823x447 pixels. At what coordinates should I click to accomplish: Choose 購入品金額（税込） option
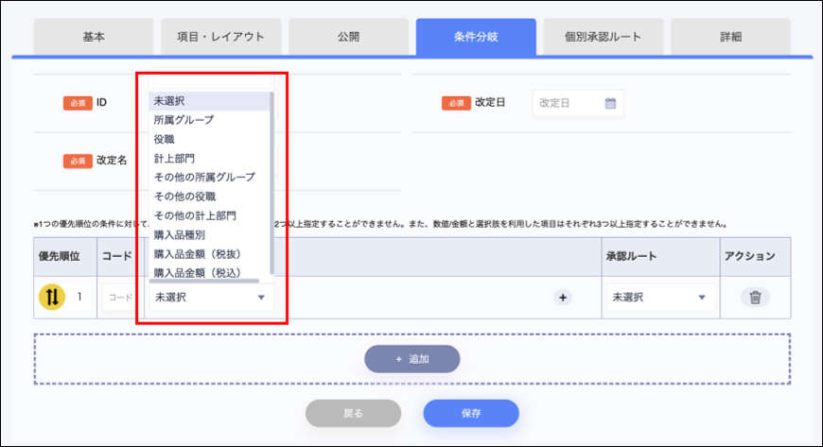coord(209,273)
